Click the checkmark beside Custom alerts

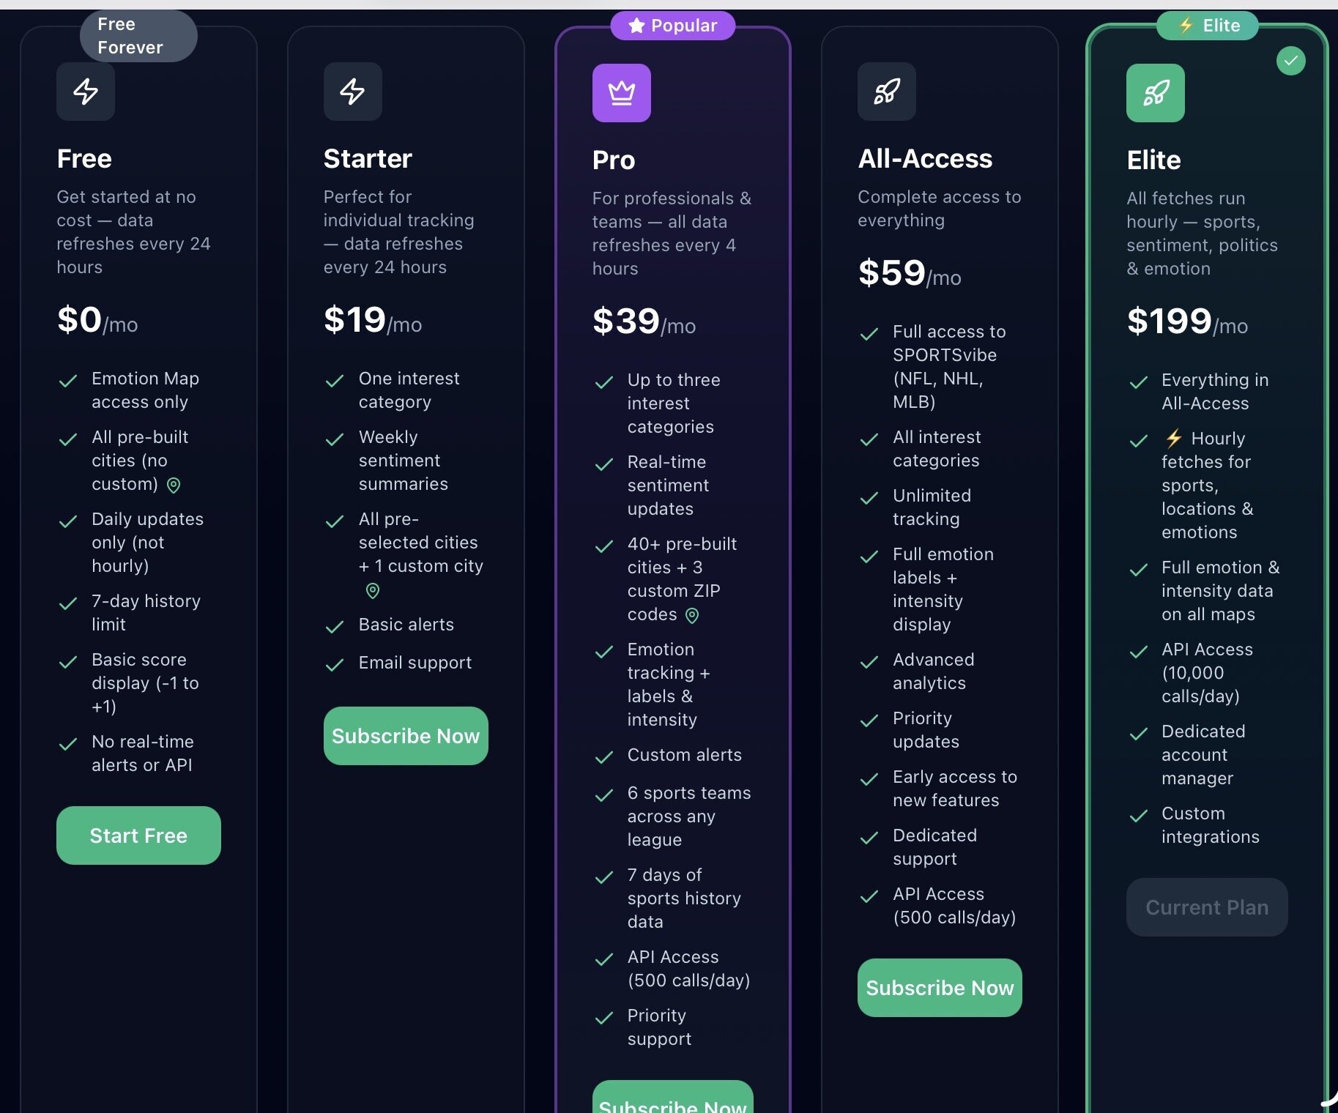coord(604,756)
